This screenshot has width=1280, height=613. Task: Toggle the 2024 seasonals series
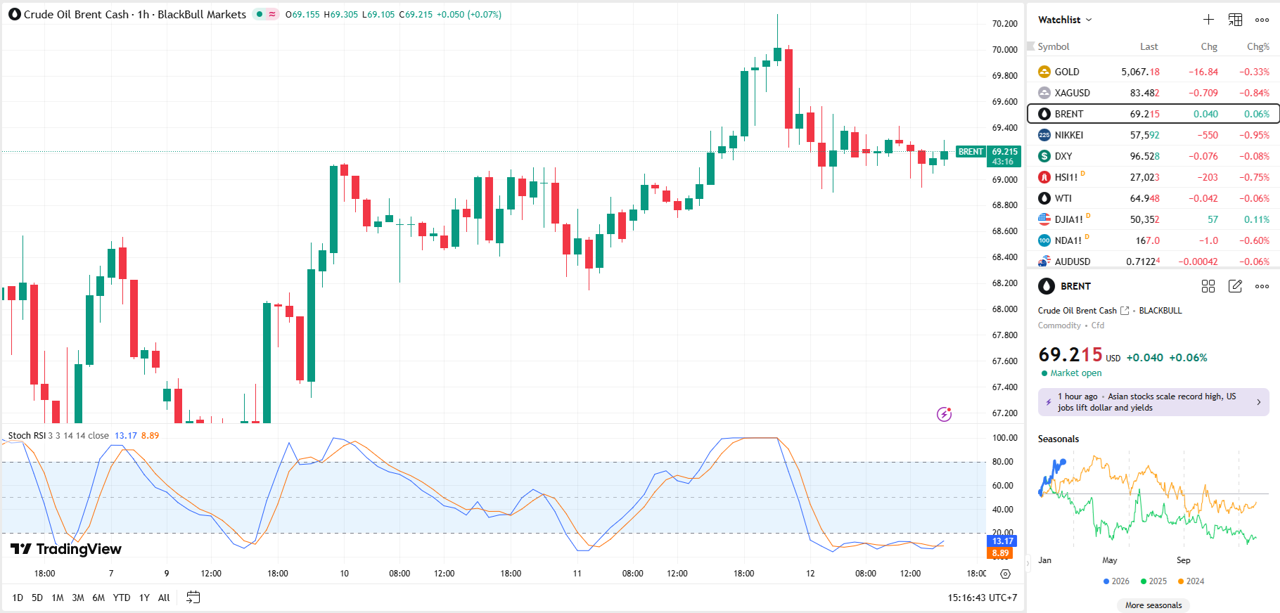point(1191,581)
